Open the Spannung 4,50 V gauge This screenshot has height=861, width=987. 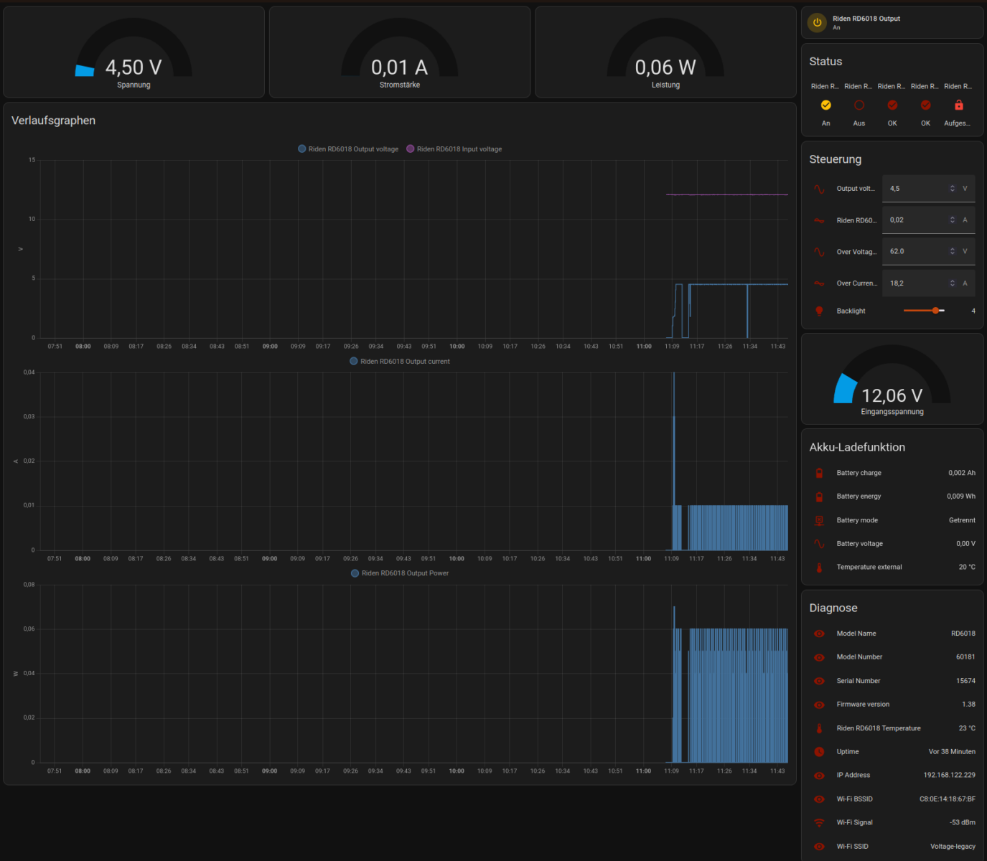(134, 52)
